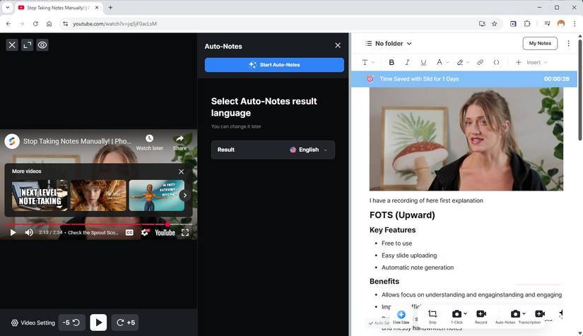This screenshot has width=583, height=336.
Task: Apply bold formatting in notes toolbar
Action: (x=391, y=62)
